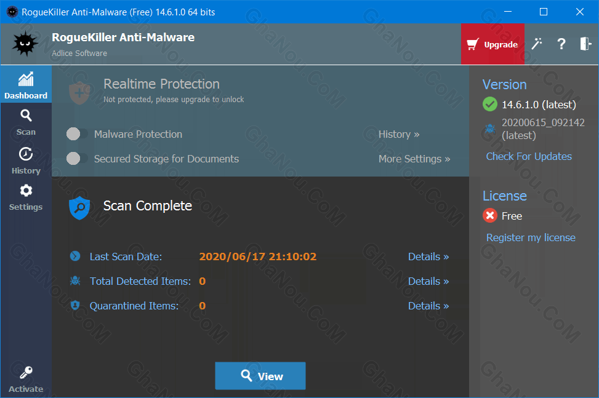The image size is (599, 398).
Task: Open the More Settings » link
Action: pyautogui.click(x=414, y=159)
